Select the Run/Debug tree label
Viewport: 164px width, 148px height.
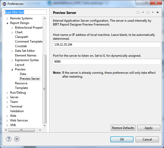click(18, 93)
